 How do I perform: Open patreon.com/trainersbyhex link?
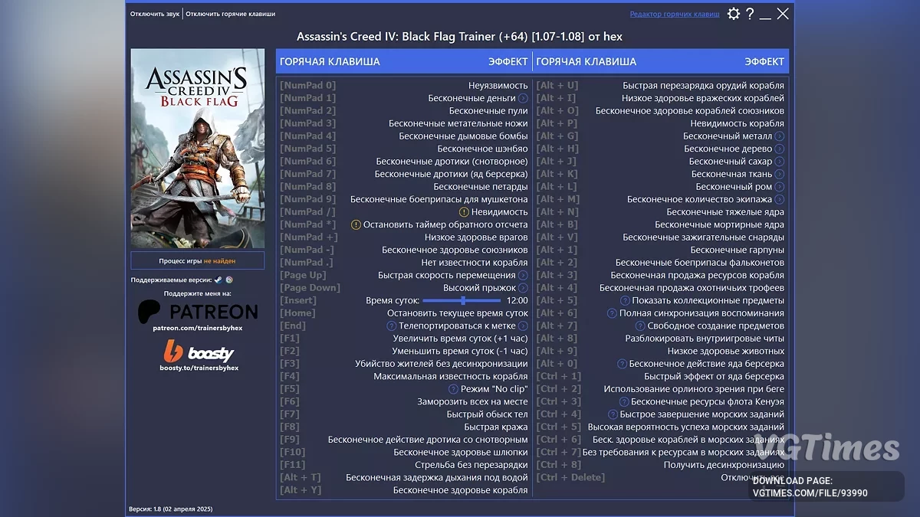pyautogui.click(x=198, y=328)
